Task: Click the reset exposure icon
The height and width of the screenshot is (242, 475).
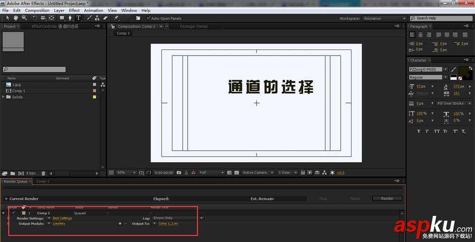Action: point(332,172)
